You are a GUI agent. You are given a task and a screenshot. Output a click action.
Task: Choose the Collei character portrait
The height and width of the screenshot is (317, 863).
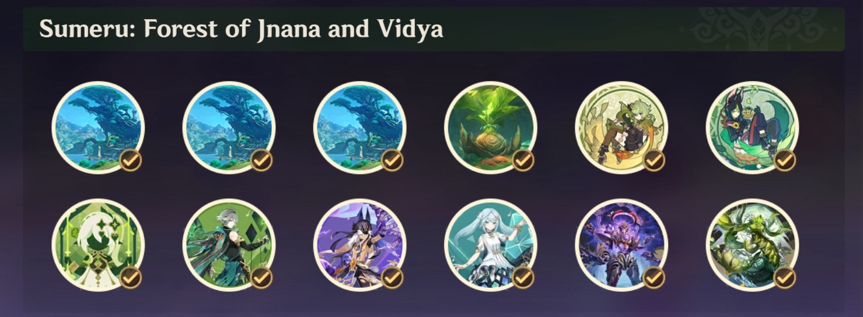[621, 128]
